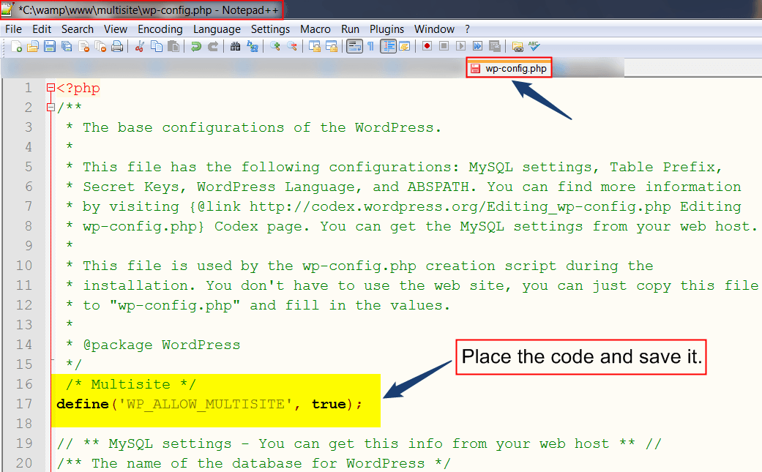762x472 pixels.
Task: Save the current file with the floppy icon
Action: pos(50,47)
